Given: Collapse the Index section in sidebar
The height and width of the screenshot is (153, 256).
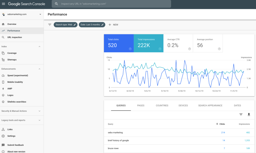Looking at the screenshot, I should (39, 47).
